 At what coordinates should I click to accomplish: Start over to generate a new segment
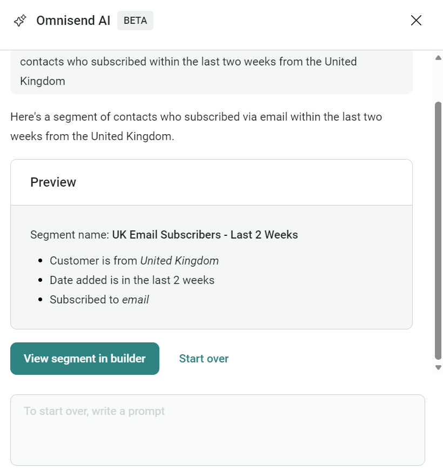tap(204, 358)
